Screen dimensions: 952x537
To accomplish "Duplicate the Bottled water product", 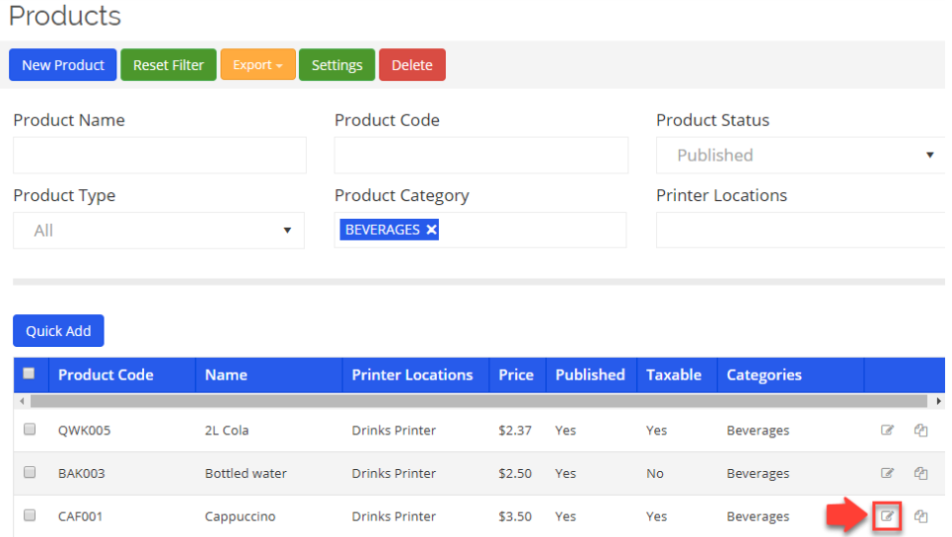I will (920, 474).
